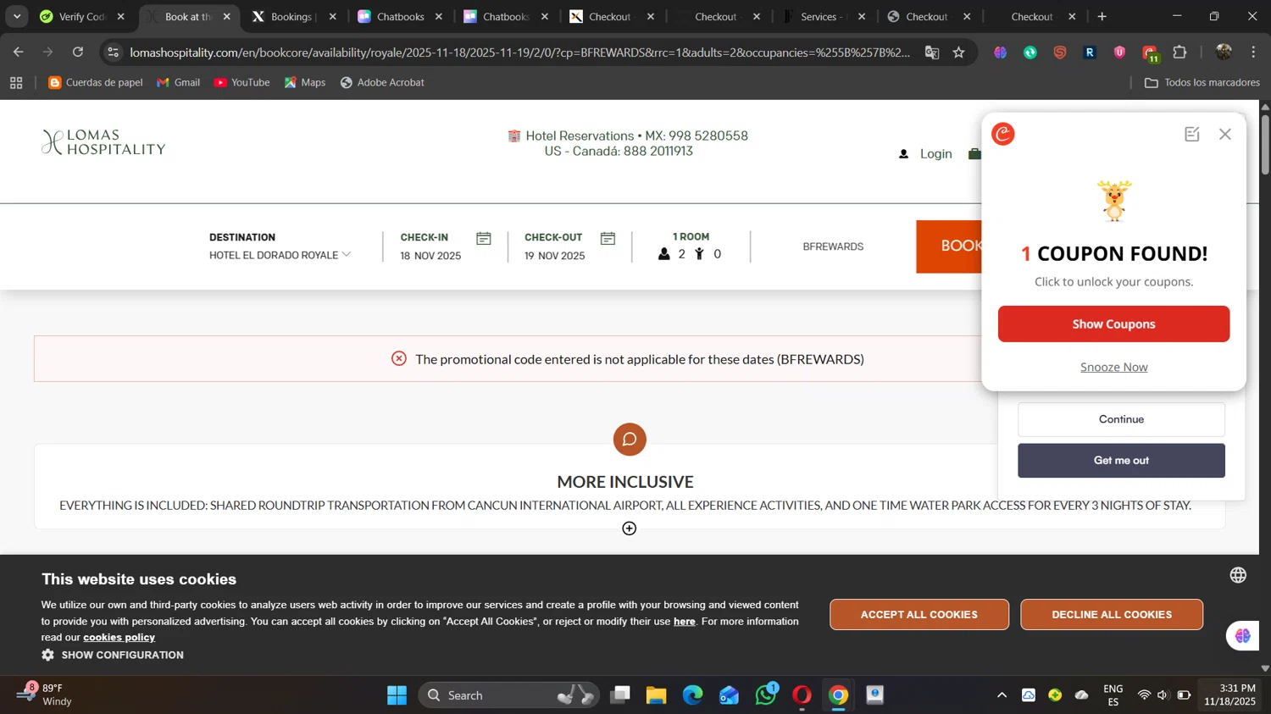The height and width of the screenshot is (714, 1271).
Task: Reload the page with the refresh icon
Action: pyautogui.click(x=78, y=53)
